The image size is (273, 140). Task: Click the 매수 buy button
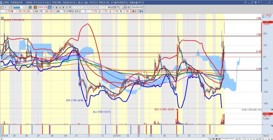[134, 11]
